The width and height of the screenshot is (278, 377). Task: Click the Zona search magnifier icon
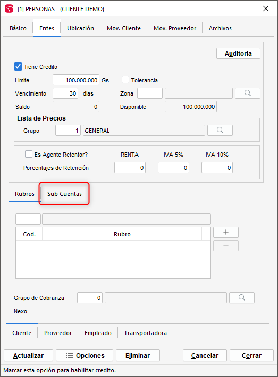point(247,93)
